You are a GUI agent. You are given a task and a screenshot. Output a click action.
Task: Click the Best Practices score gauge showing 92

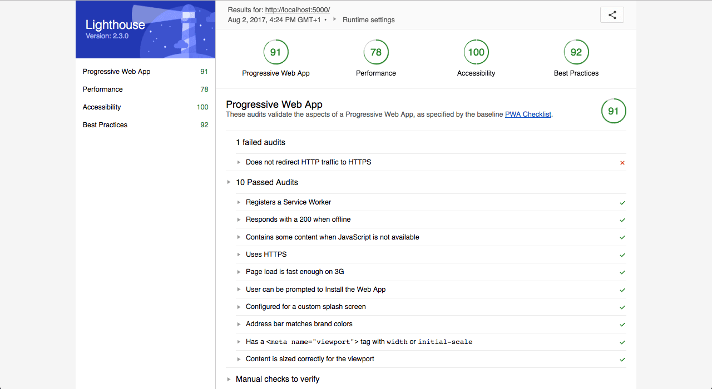[576, 52]
